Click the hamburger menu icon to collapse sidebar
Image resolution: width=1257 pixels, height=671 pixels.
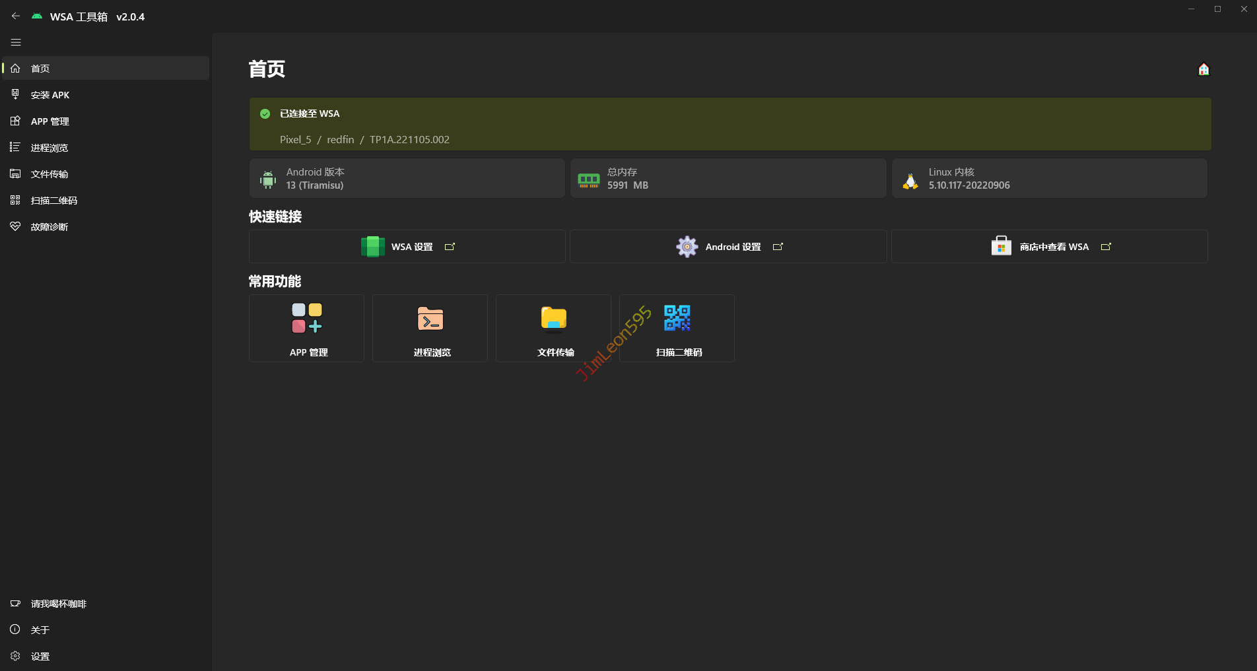16,42
